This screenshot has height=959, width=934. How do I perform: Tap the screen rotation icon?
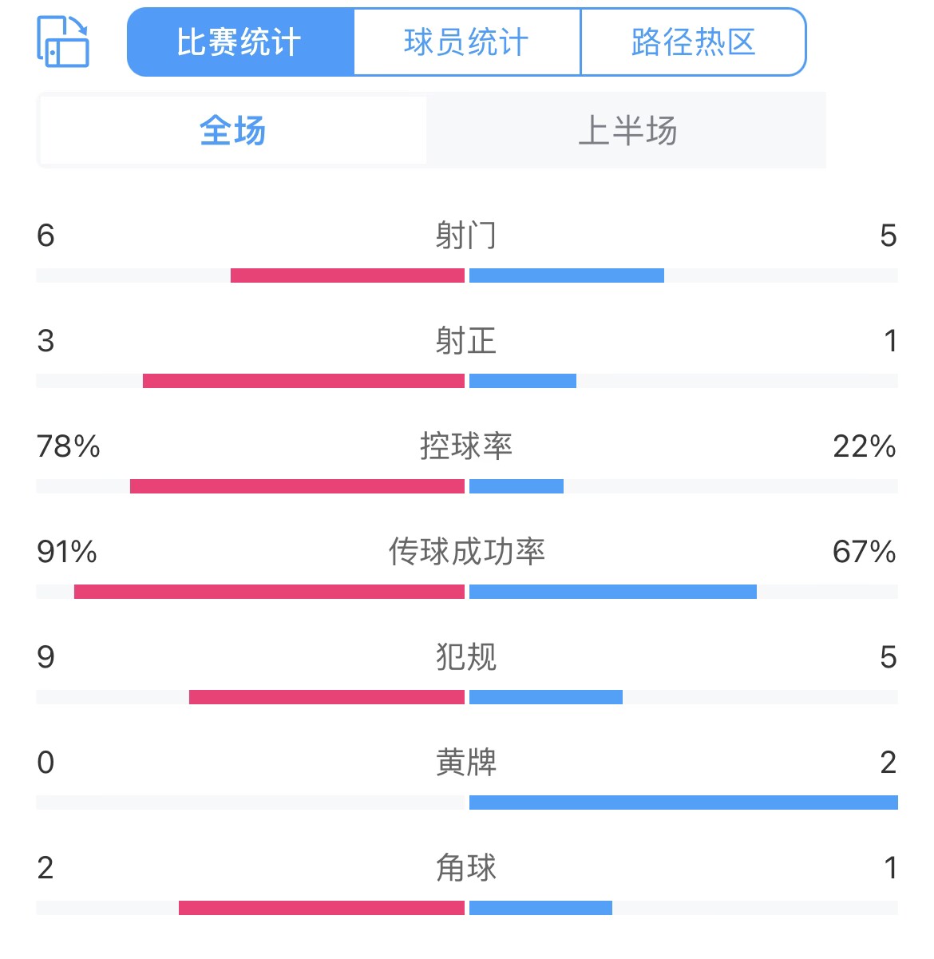[63, 42]
